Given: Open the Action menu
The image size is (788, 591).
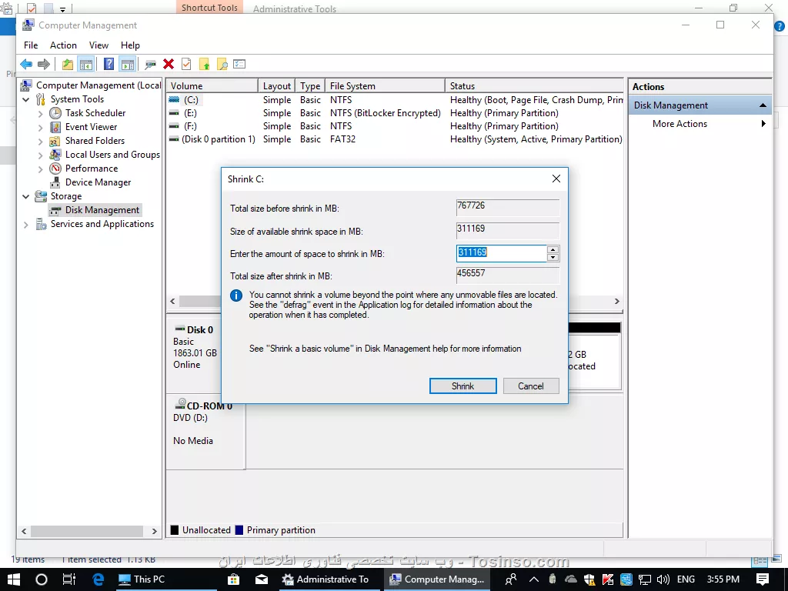Looking at the screenshot, I should [63, 45].
